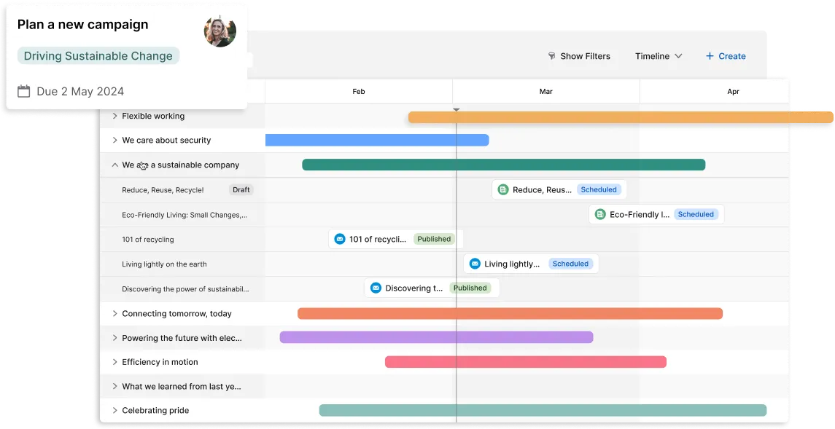Click the '+ Create' button

point(726,56)
